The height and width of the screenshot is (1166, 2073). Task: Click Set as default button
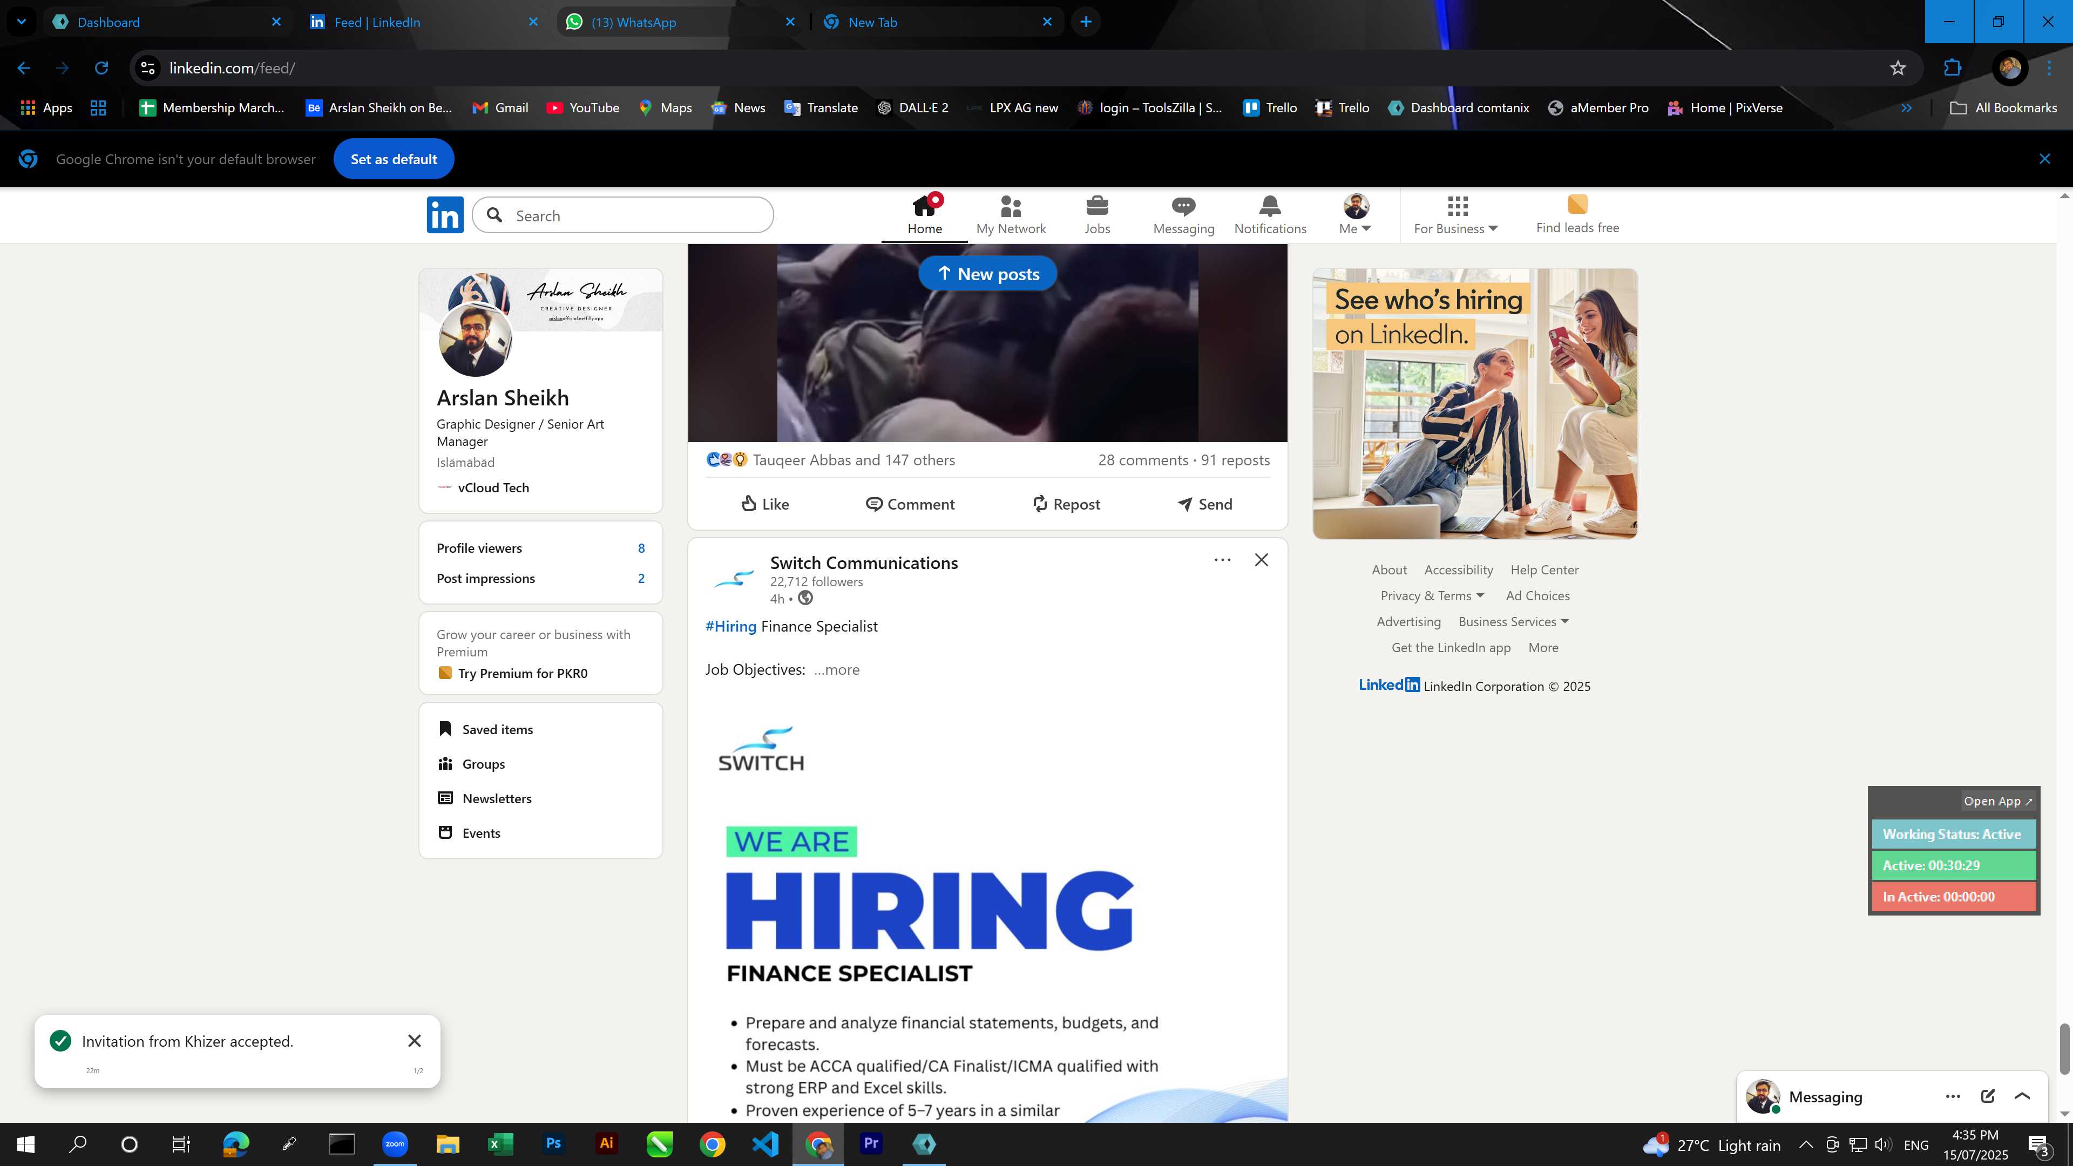pos(394,159)
